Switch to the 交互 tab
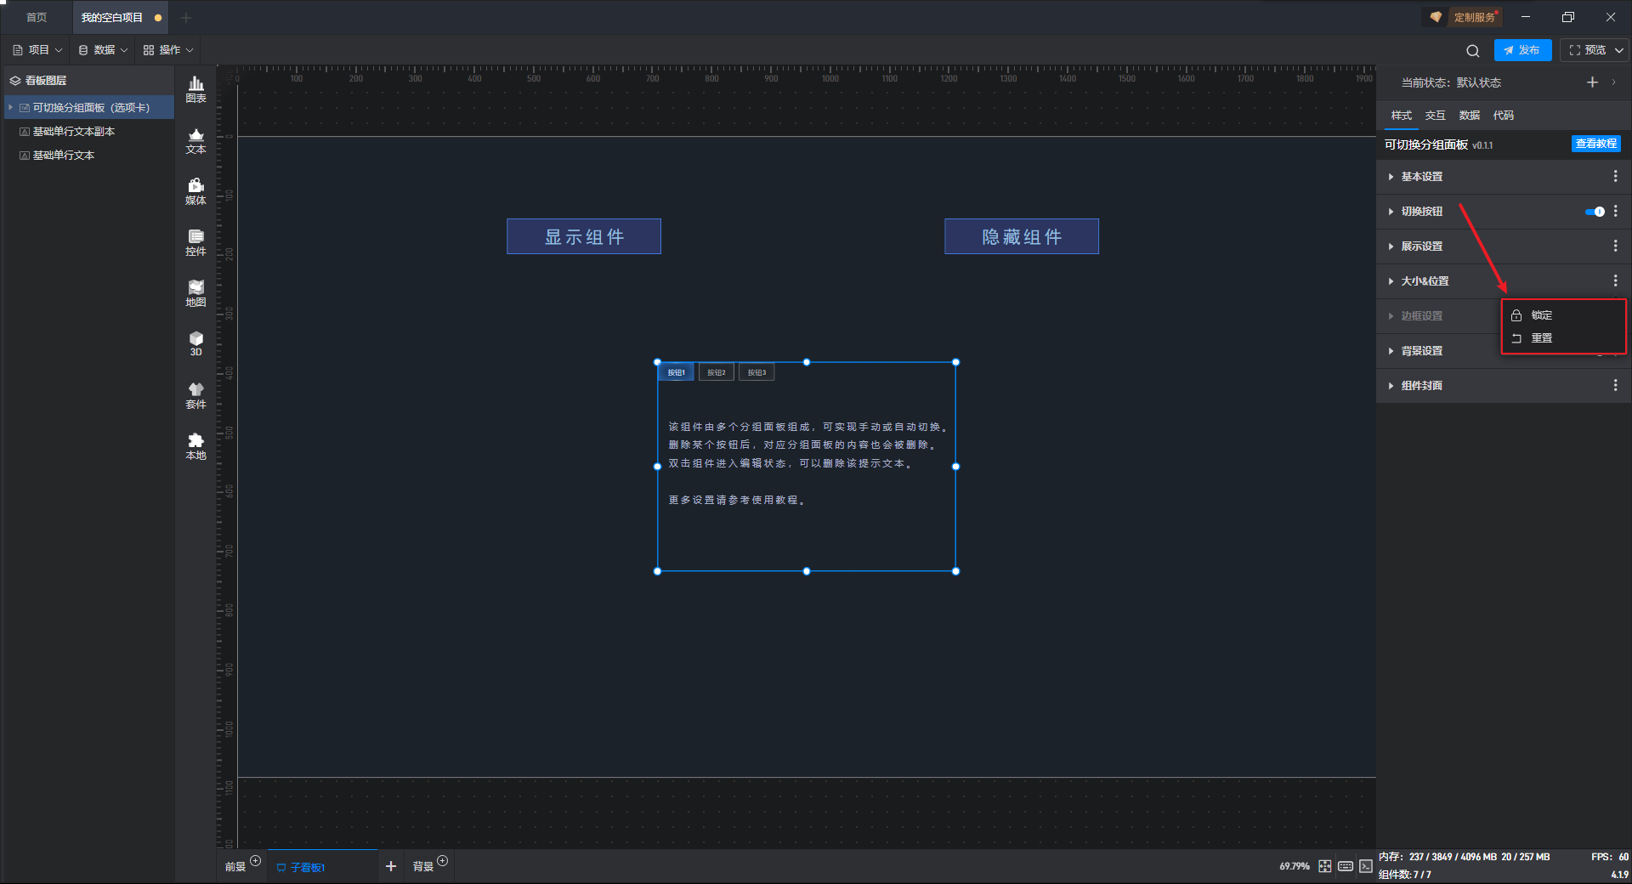This screenshot has width=1632, height=884. tap(1435, 116)
